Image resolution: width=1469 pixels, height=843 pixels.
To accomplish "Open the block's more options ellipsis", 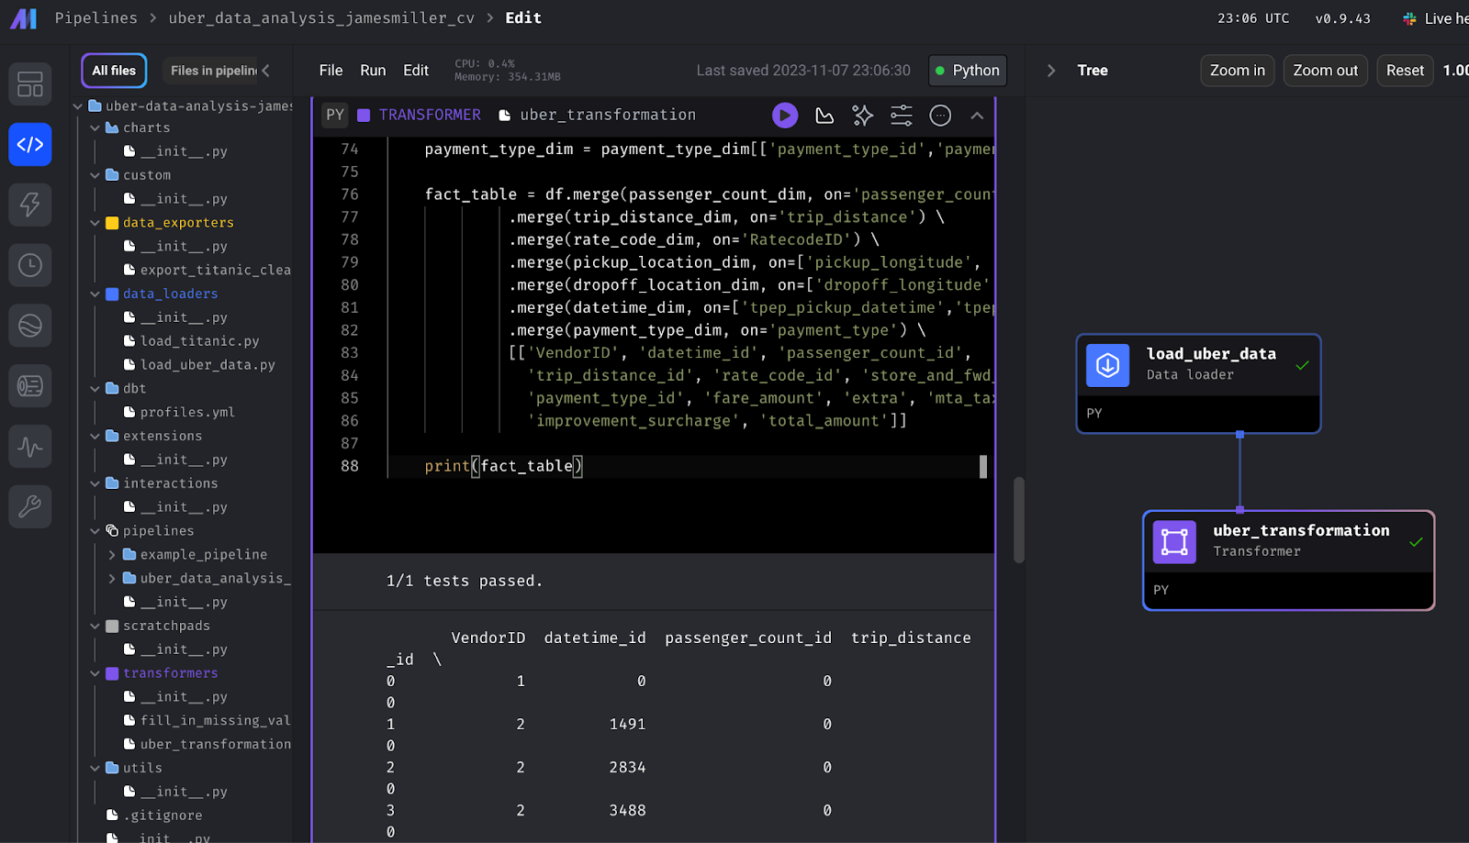I will 939,116.
